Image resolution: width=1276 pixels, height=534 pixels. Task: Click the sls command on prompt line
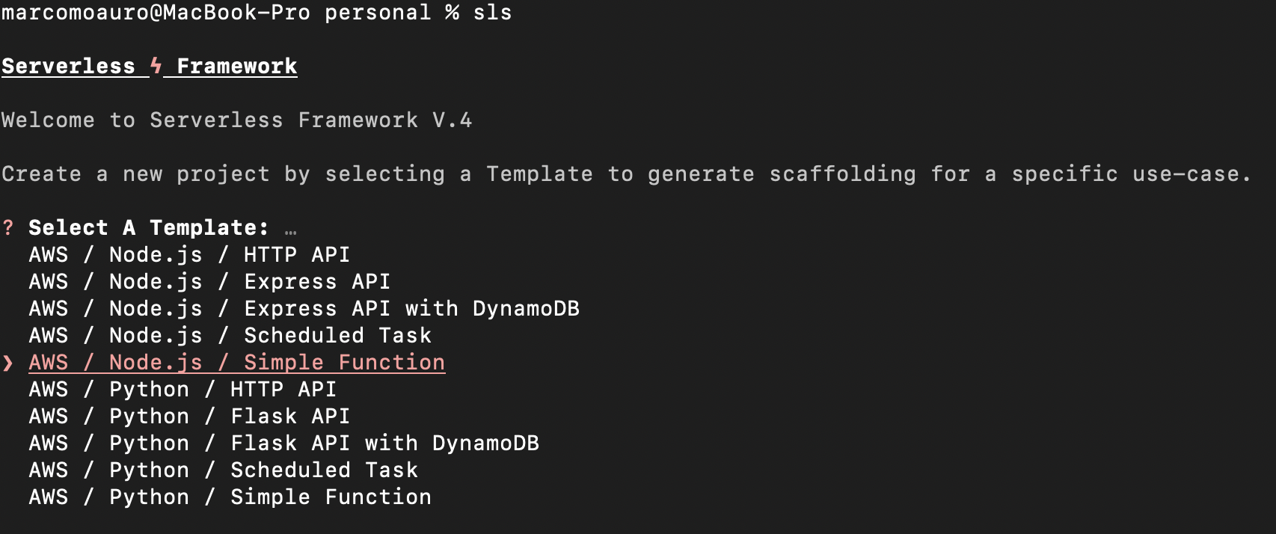492,13
